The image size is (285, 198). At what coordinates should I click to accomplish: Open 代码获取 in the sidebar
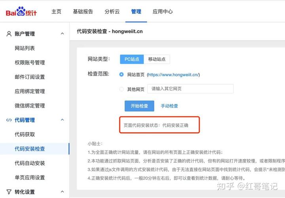pos(25,135)
